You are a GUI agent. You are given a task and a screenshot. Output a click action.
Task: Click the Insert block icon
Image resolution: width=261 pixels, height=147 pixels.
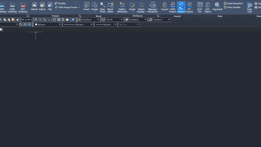(x=86, y=7)
